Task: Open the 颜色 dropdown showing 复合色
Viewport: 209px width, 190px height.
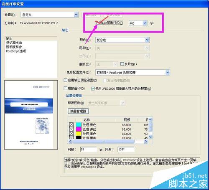Action: (122, 40)
